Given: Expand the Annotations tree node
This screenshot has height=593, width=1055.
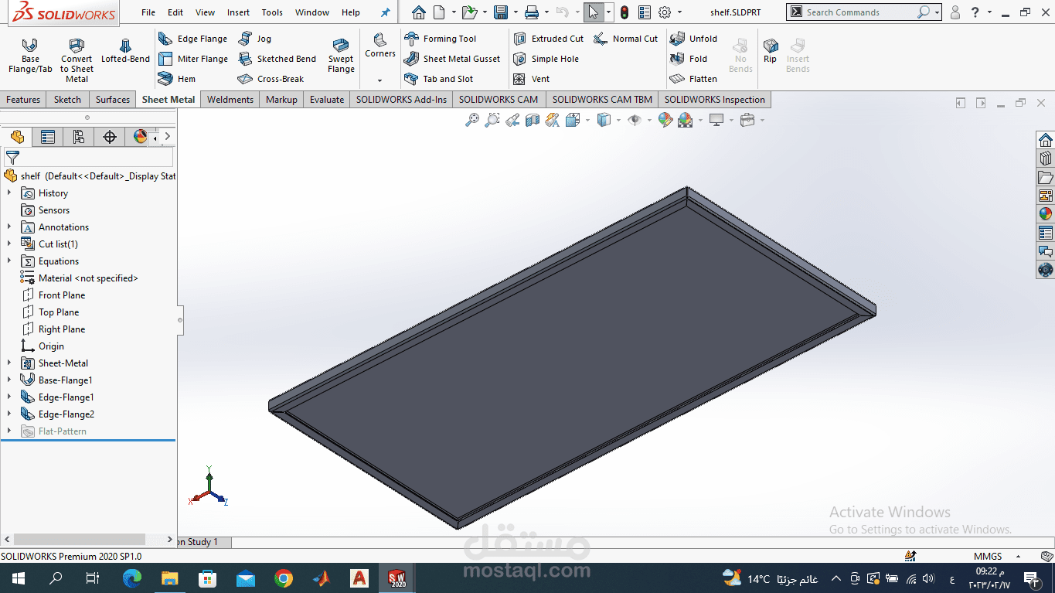Looking at the screenshot, I should pyautogui.click(x=9, y=227).
